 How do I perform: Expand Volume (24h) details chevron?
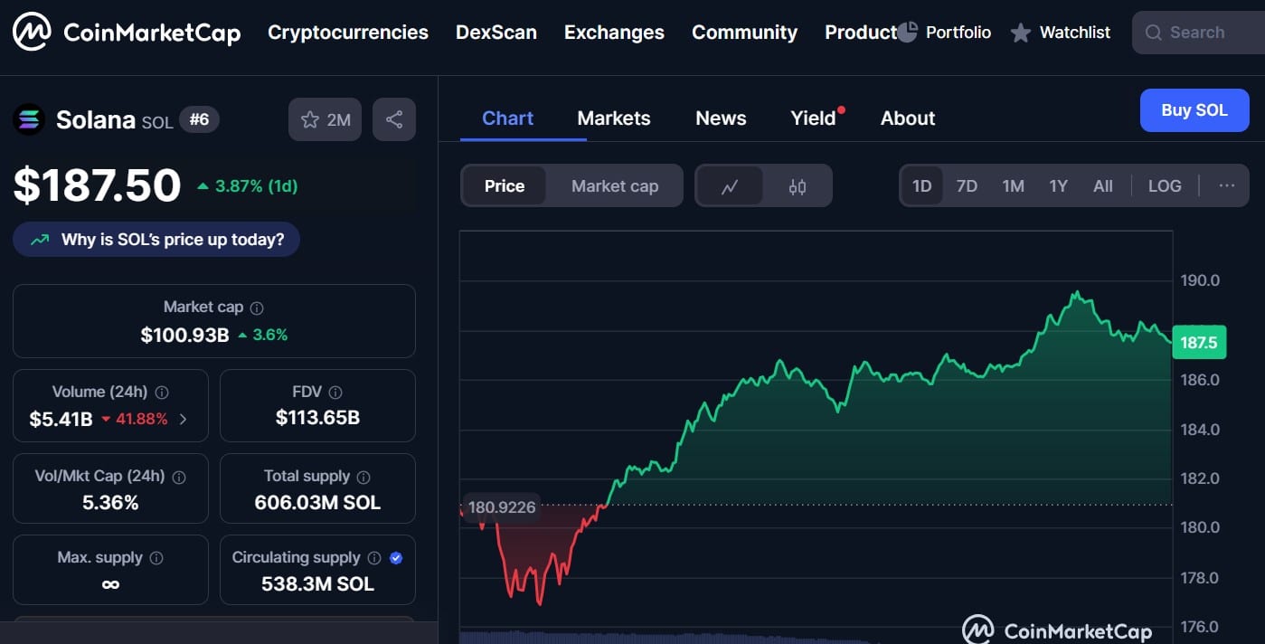click(184, 419)
